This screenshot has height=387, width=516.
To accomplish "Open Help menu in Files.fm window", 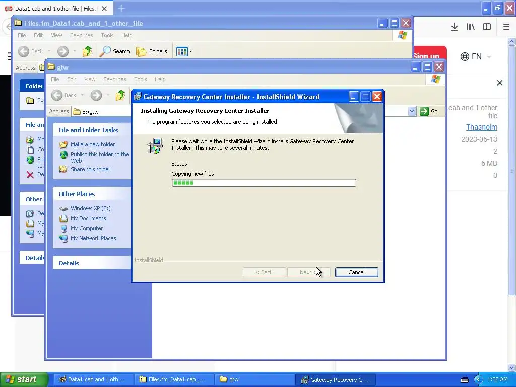I will [x=126, y=35].
